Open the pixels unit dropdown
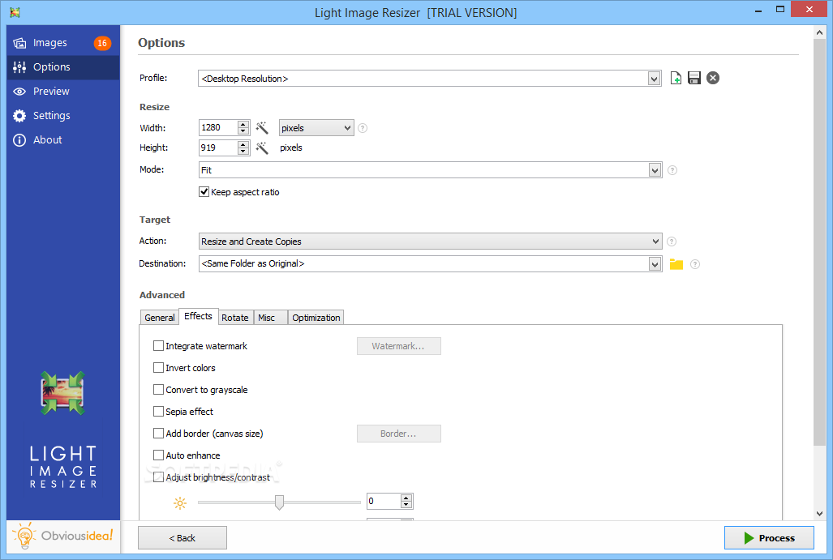Viewport: 833px width, 560px height. coord(316,128)
